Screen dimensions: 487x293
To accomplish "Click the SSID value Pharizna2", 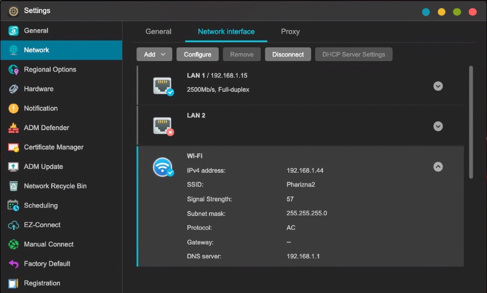I will click(x=301, y=185).
